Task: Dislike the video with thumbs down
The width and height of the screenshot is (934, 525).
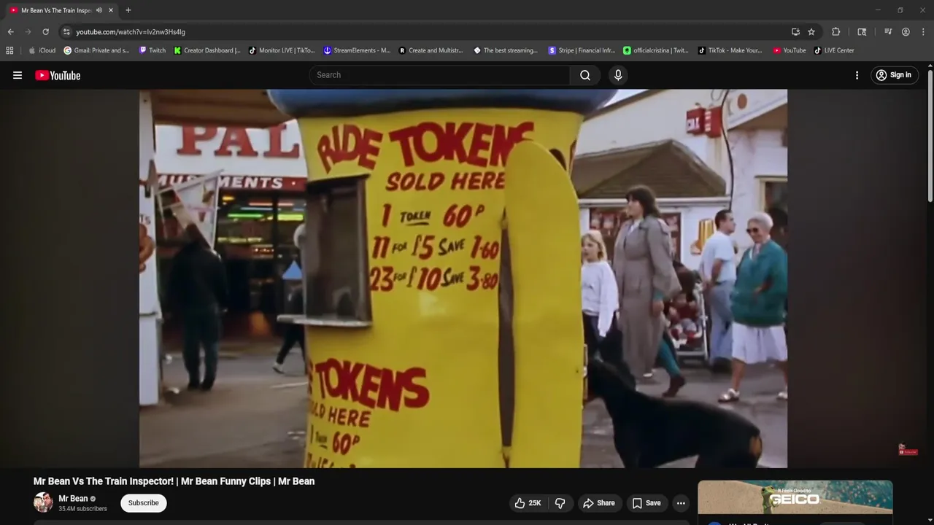Action: pos(560,503)
